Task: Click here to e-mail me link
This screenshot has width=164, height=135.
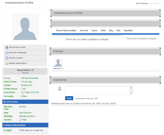Action: click(31, 130)
